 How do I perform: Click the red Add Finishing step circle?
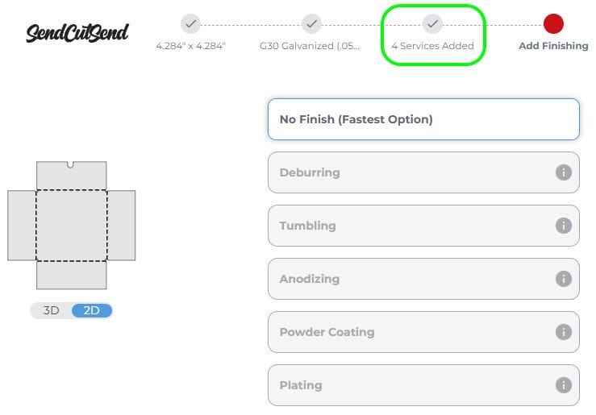click(553, 23)
